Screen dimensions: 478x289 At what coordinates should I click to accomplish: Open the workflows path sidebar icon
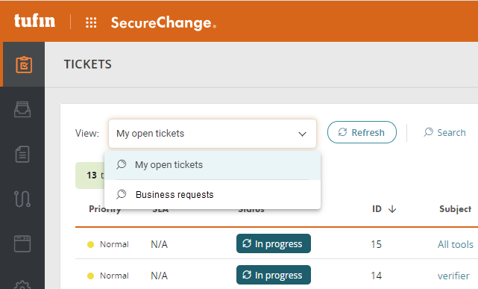point(22,199)
